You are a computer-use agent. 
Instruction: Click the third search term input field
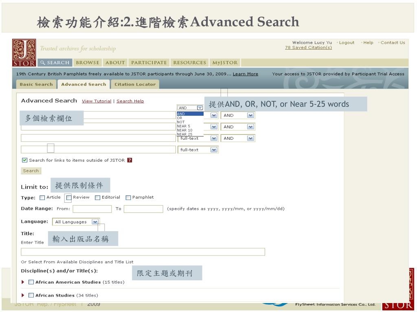click(x=99, y=138)
